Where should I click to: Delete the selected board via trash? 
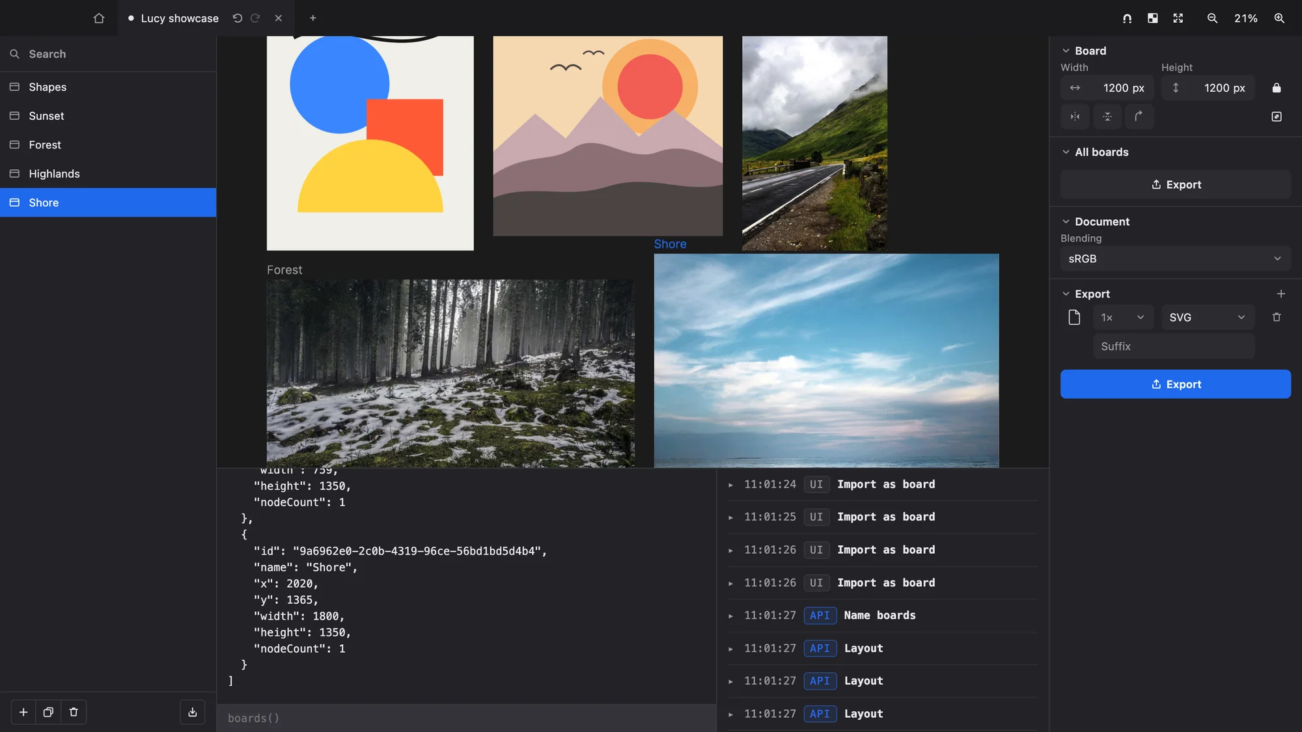tap(74, 712)
